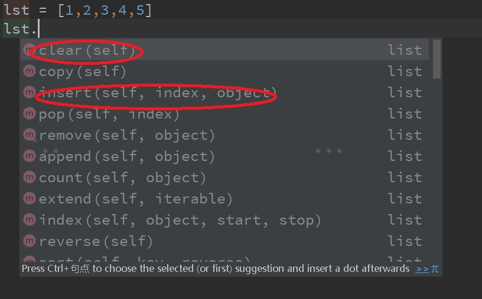This screenshot has width=482, height=299.
Task: Click the method icon beside reverse(self)
Action: (x=29, y=241)
